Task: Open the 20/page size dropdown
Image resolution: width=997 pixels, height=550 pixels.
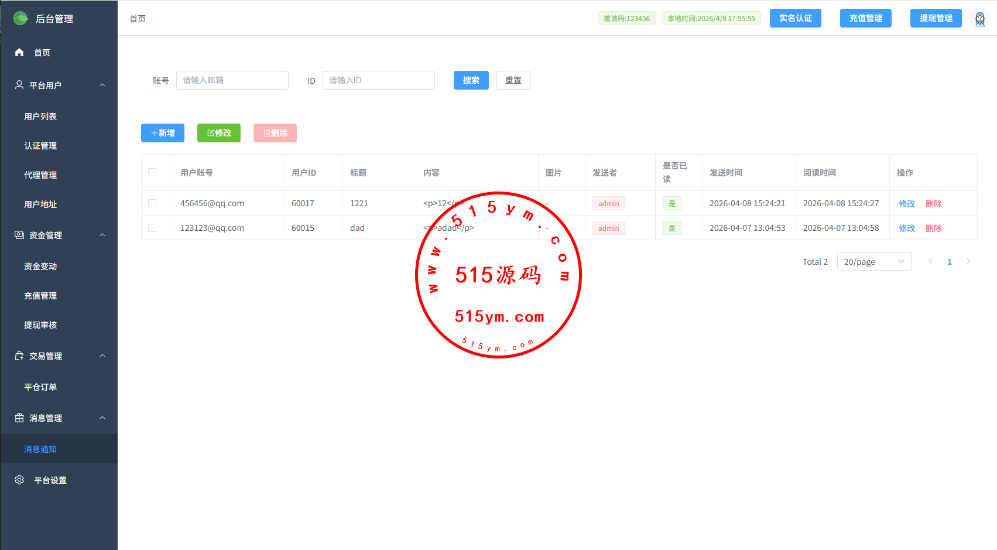Action: [x=874, y=262]
